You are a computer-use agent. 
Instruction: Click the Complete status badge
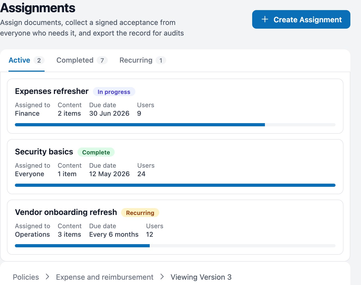coord(96,152)
